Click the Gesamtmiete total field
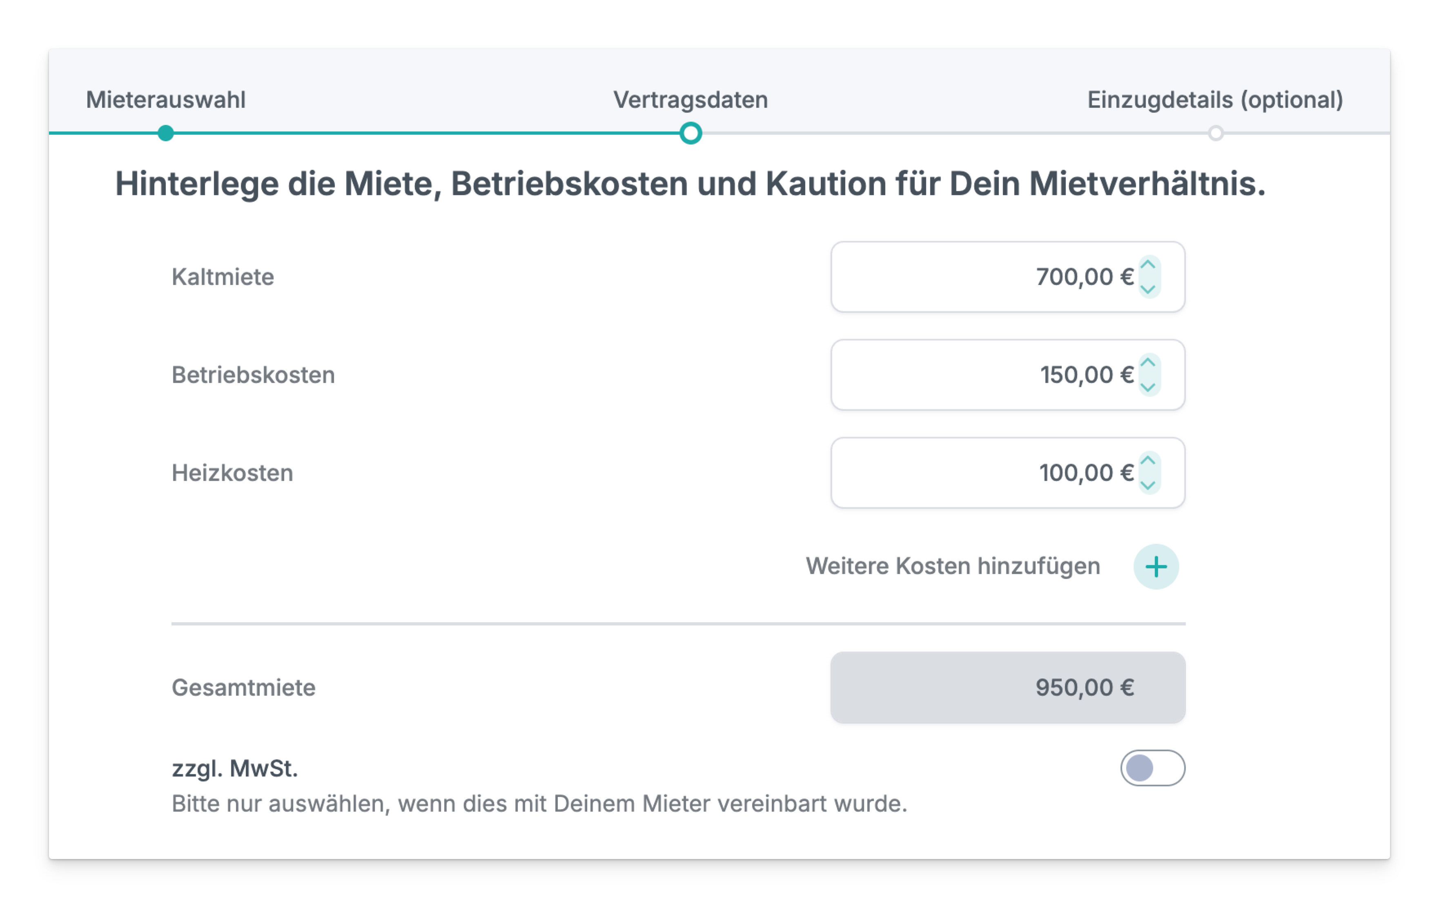Image resolution: width=1439 pixels, height=908 pixels. 1007,688
